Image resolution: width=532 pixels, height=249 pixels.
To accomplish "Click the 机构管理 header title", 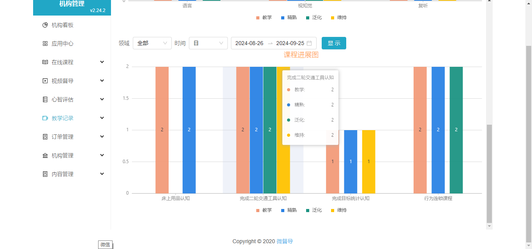I will pyautogui.click(x=72, y=4).
